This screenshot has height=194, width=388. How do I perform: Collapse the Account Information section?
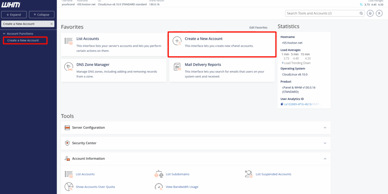coord(325,159)
